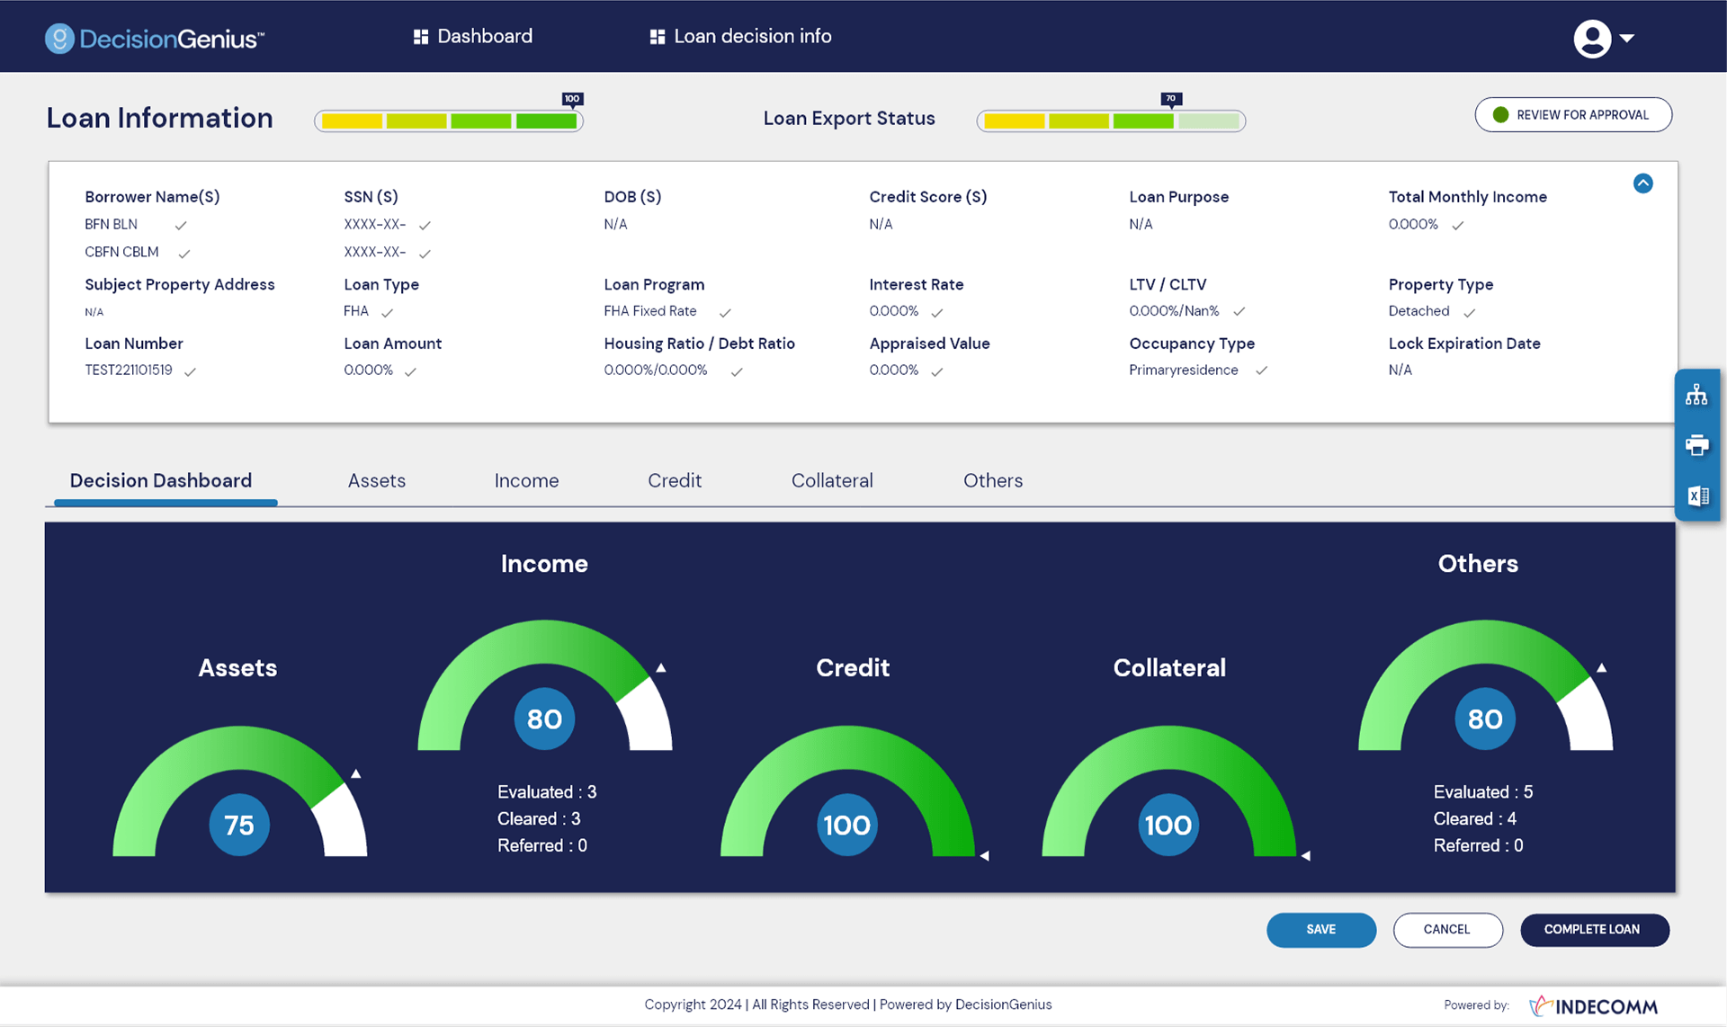Viewport: 1727px width, 1027px height.
Task: Toggle the verification checkmark beside Loan Type FHA
Action: tap(388, 312)
